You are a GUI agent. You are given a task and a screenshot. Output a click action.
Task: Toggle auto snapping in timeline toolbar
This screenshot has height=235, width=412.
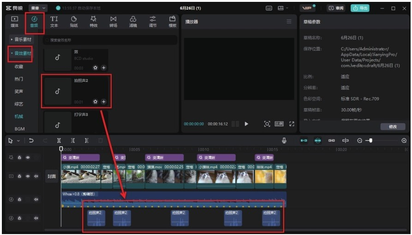pos(318,141)
